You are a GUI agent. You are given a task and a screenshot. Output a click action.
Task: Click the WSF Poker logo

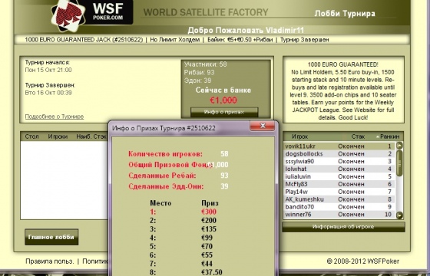click(x=91, y=15)
